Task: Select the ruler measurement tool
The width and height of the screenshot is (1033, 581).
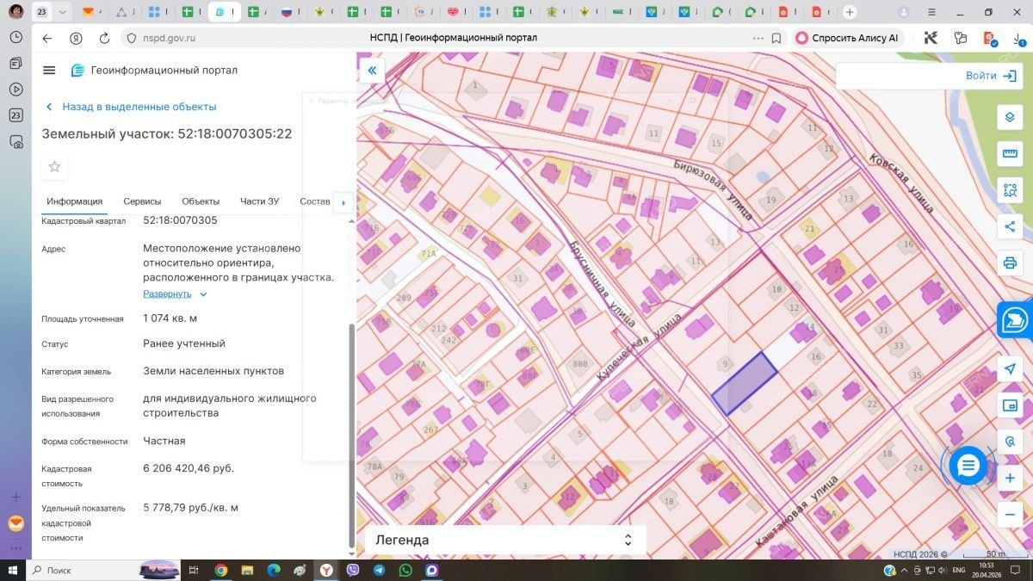Action: tap(1010, 154)
